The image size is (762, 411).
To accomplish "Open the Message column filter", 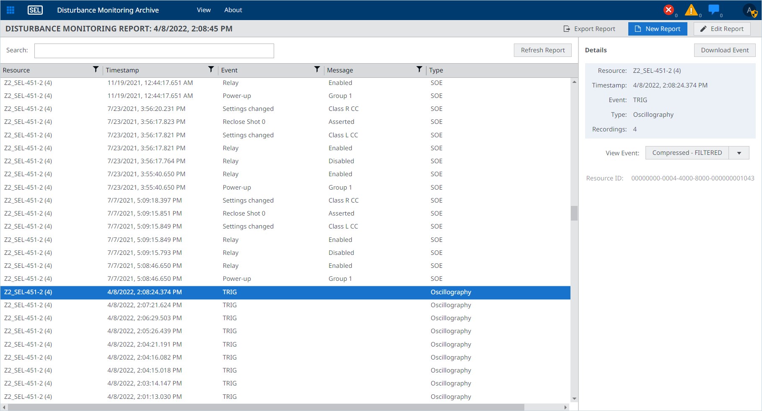I will tap(419, 69).
